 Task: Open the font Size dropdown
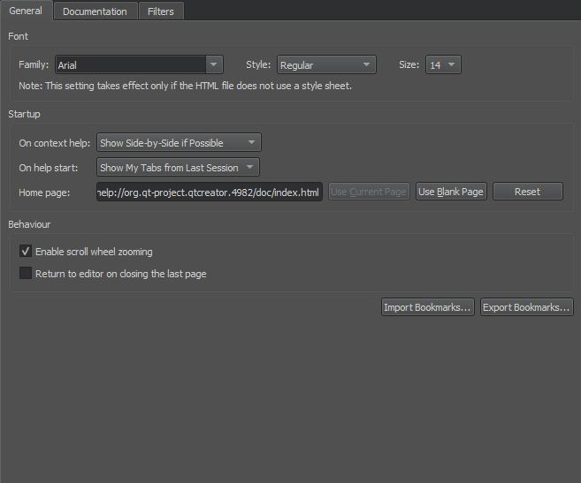[443, 64]
